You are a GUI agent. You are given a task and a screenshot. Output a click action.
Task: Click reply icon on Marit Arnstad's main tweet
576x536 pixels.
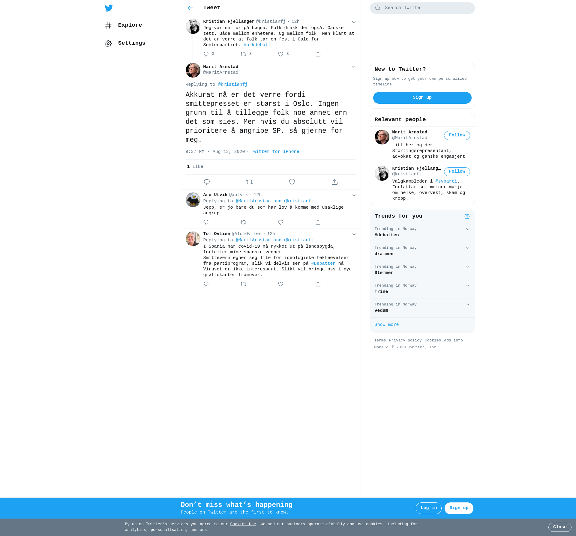pyautogui.click(x=207, y=182)
